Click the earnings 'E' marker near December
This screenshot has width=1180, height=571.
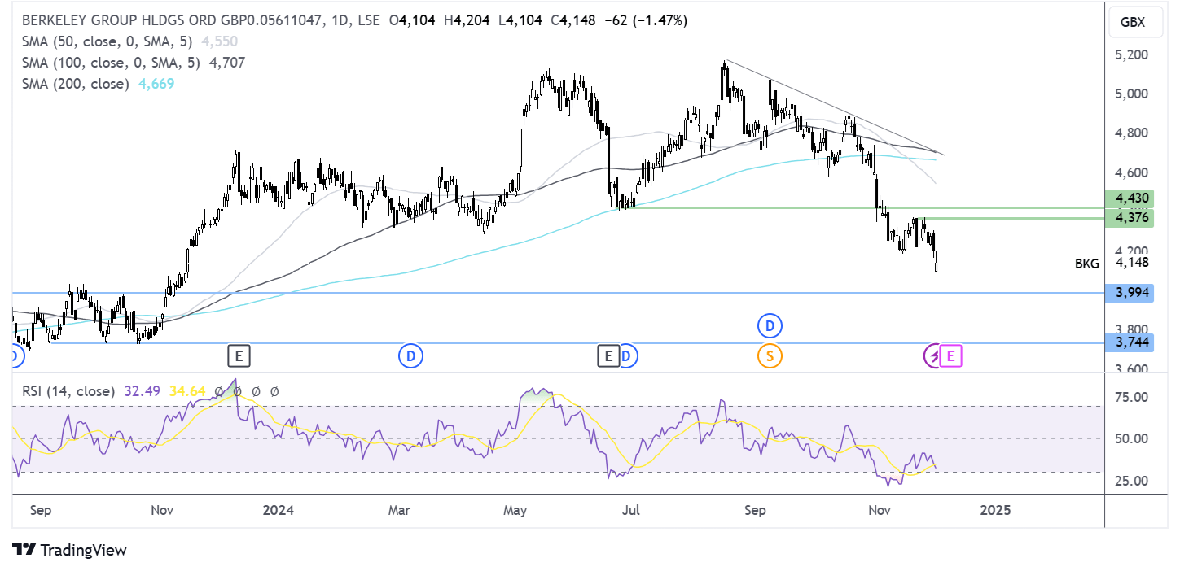(239, 355)
